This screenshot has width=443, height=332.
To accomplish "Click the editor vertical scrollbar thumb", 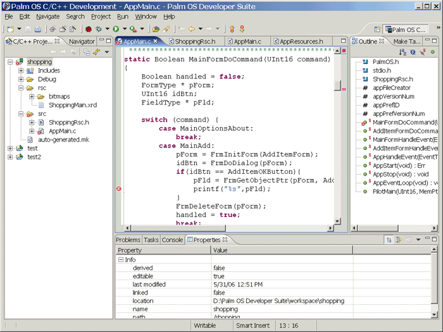I will pos(337,86).
